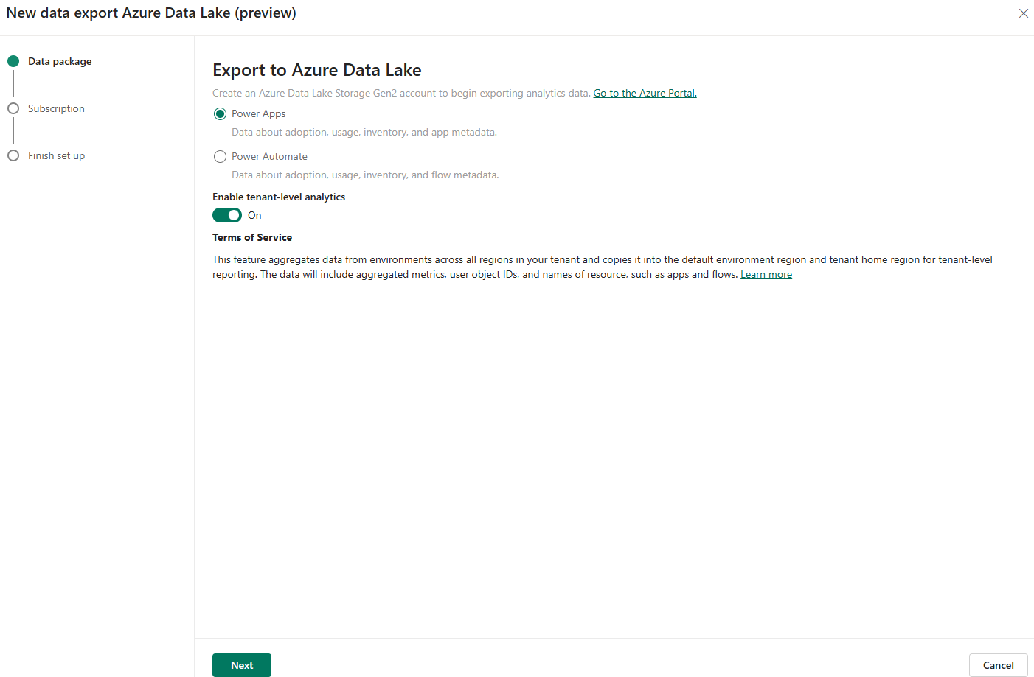Image resolution: width=1034 pixels, height=677 pixels.
Task: Click the Power Automate option label
Action: click(x=269, y=156)
